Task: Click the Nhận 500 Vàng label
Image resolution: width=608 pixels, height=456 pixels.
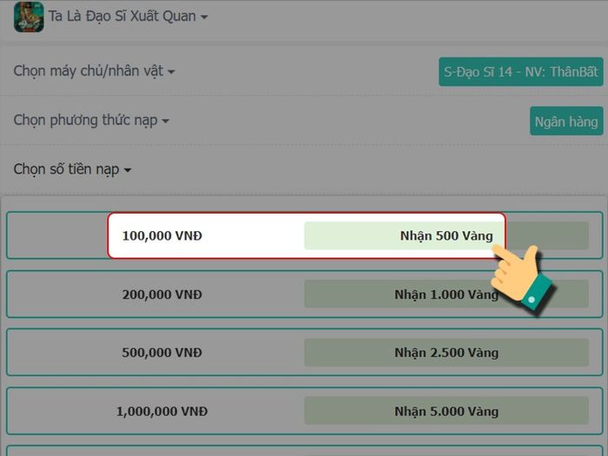Action: (446, 235)
